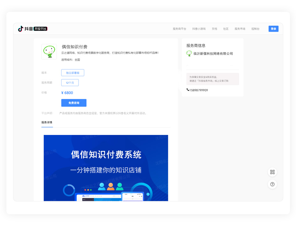Click the Douyin music-note logo
Image resolution: width=296 pixels, height=228 pixels.
21,29
